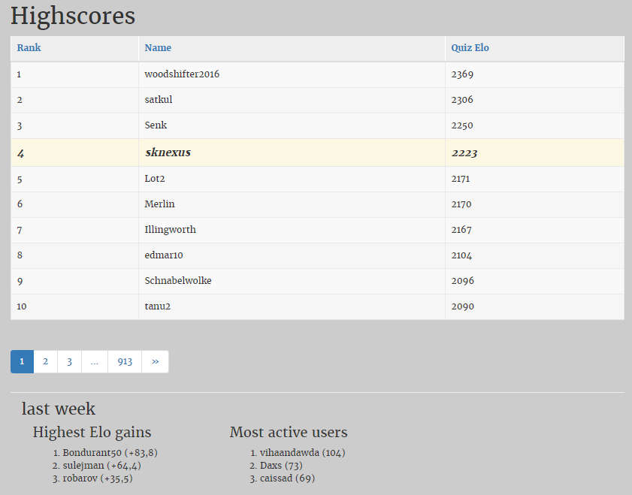Select the name tanu2
The width and height of the screenshot is (632, 495).
(158, 306)
